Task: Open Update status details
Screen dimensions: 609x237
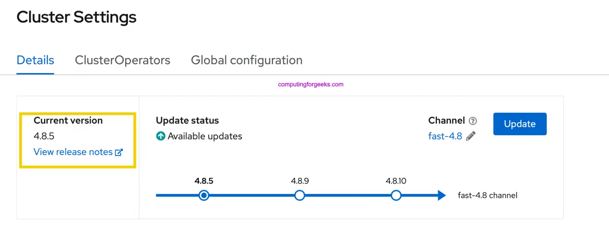Action: 187,120
